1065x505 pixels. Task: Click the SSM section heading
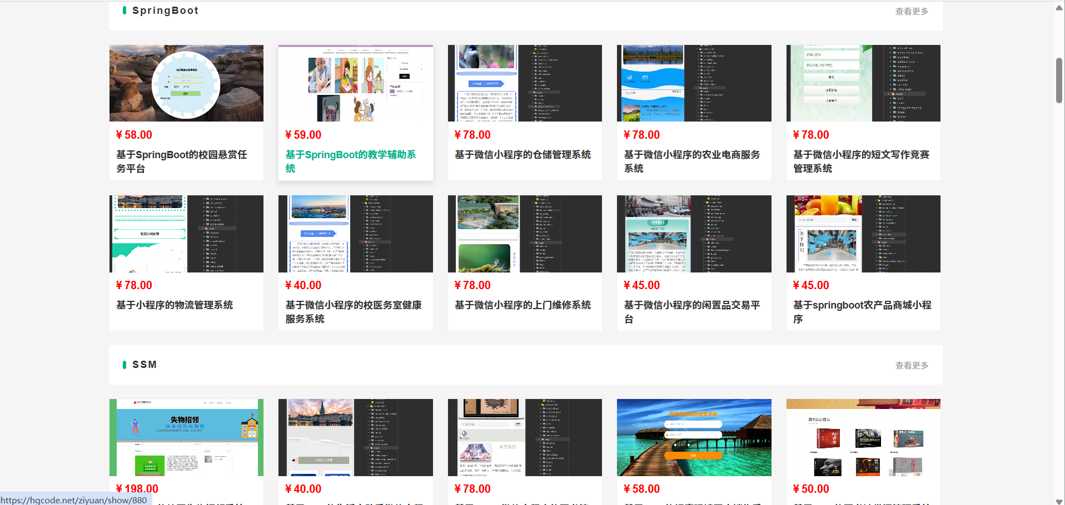click(145, 365)
